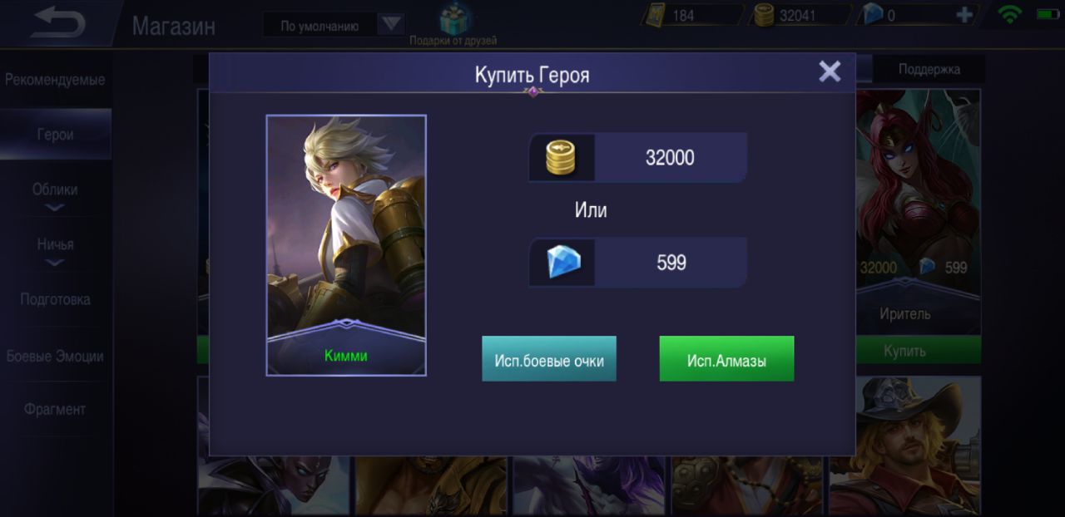Viewport: 1065px width, 517px height.
Task: Buy hero with Исп.Алмазы button
Action: [x=726, y=359]
